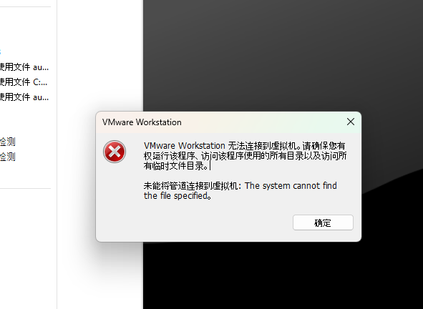This screenshot has width=423, height=309.
Task: Click the dark grey virtual machine display area
Action: pyautogui.click(x=283, y=54)
